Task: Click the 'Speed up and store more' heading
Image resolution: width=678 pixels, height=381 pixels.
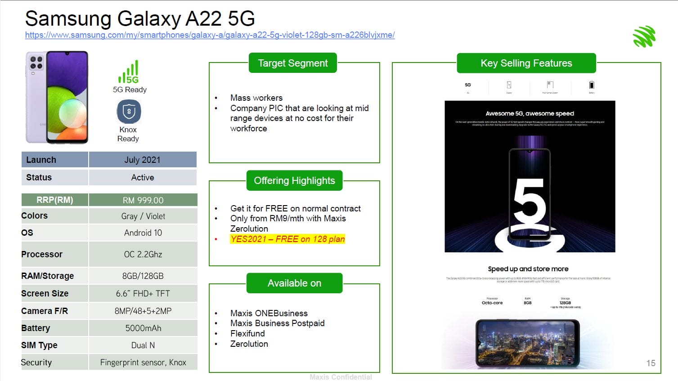Action: pyautogui.click(x=528, y=269)
